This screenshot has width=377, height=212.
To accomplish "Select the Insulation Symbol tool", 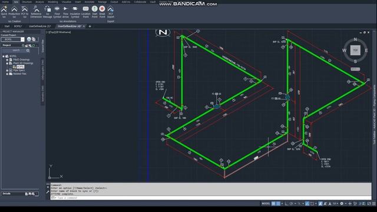I will click(x=75, y=12).
